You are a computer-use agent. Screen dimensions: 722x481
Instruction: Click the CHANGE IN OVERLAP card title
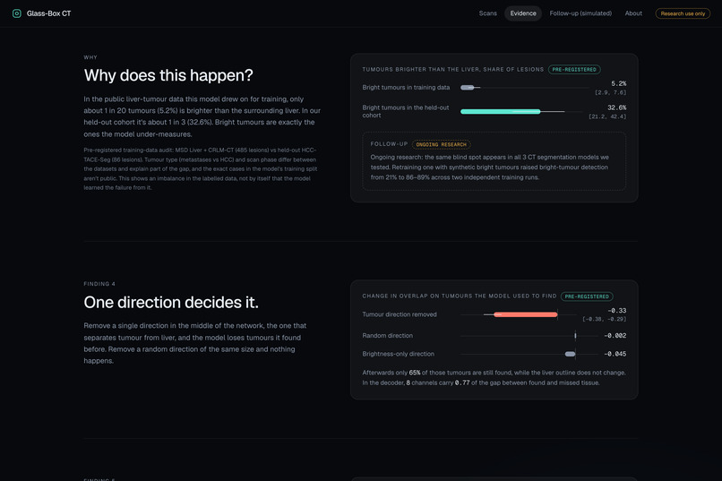460,296
